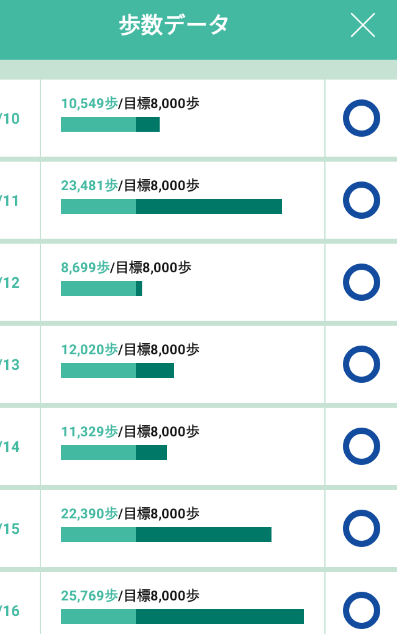Select the 23,481歩 progress bar

[x=171, y=206]
